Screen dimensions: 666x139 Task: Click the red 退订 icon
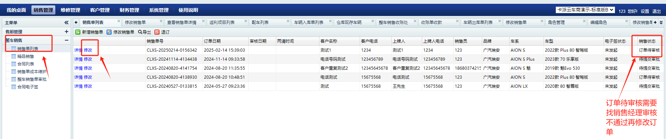coord(157,32)
